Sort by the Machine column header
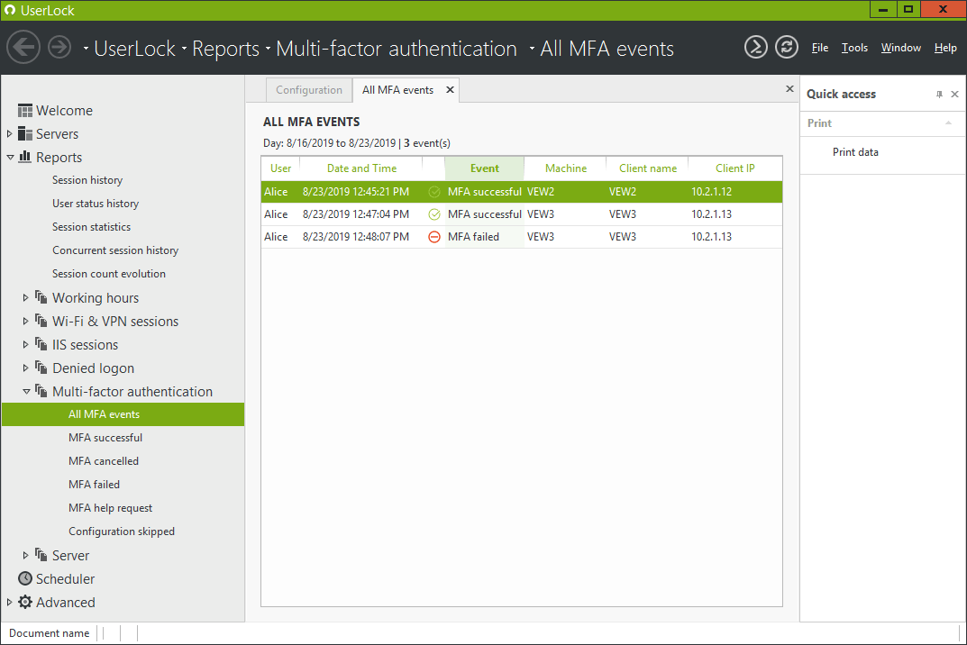This screenshot has width=967, height=645. click(566, 168)
